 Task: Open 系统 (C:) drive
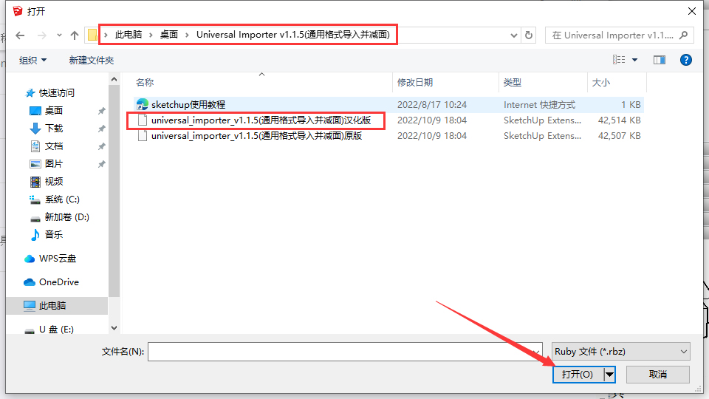pos(54,199)
